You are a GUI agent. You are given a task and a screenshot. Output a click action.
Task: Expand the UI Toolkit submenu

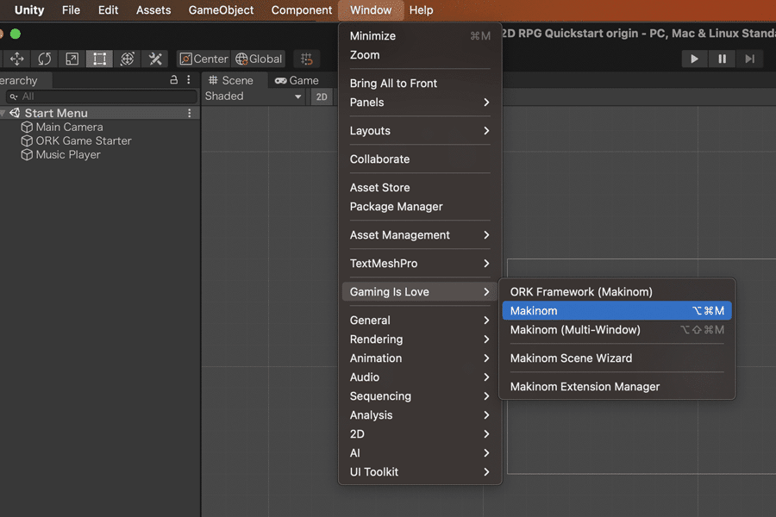coord(420,472)
